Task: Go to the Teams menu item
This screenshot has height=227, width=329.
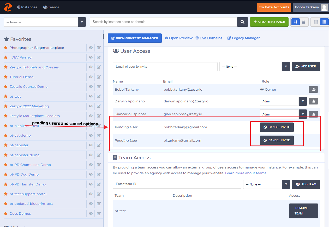Action: 51,7
